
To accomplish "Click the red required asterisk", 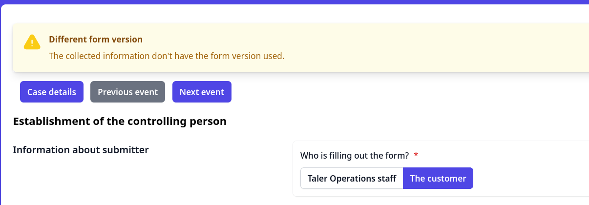I will [416, 156].
